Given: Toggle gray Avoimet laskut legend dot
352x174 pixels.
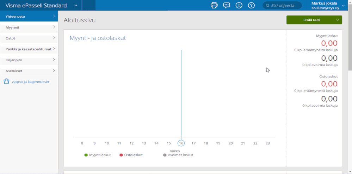Looking at the screenshot, I should click(x=165, y=155).
